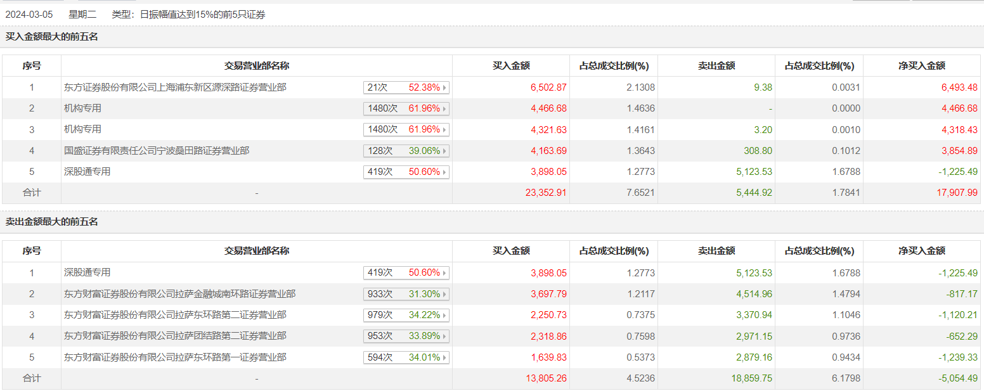Click the 卖出金额最大的前五名 section heading
Screen dimensions: 984x391
point(52,222)
